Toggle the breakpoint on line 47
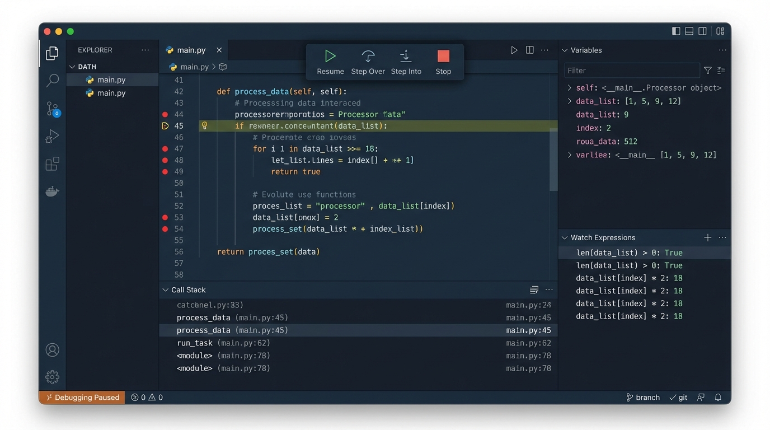This screenshot has height=430, width=770. click(165, 148)
